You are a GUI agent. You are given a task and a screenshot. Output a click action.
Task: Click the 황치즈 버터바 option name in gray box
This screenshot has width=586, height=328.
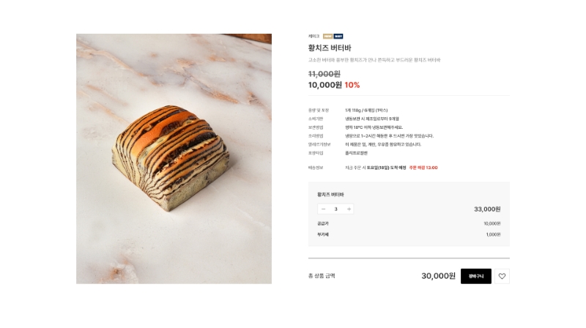tap(330, 195)
